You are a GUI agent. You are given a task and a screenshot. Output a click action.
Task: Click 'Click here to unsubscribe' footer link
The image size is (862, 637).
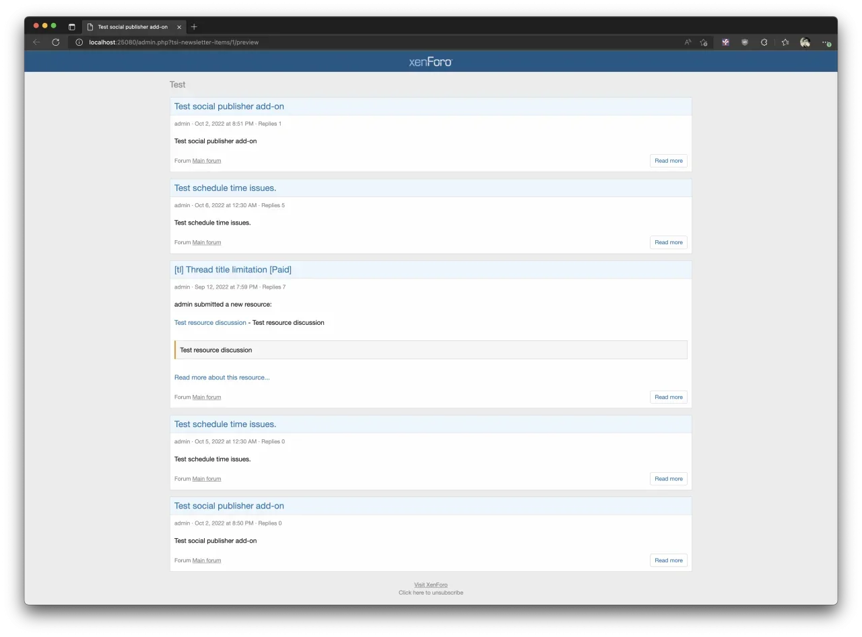tap(431, 593)
